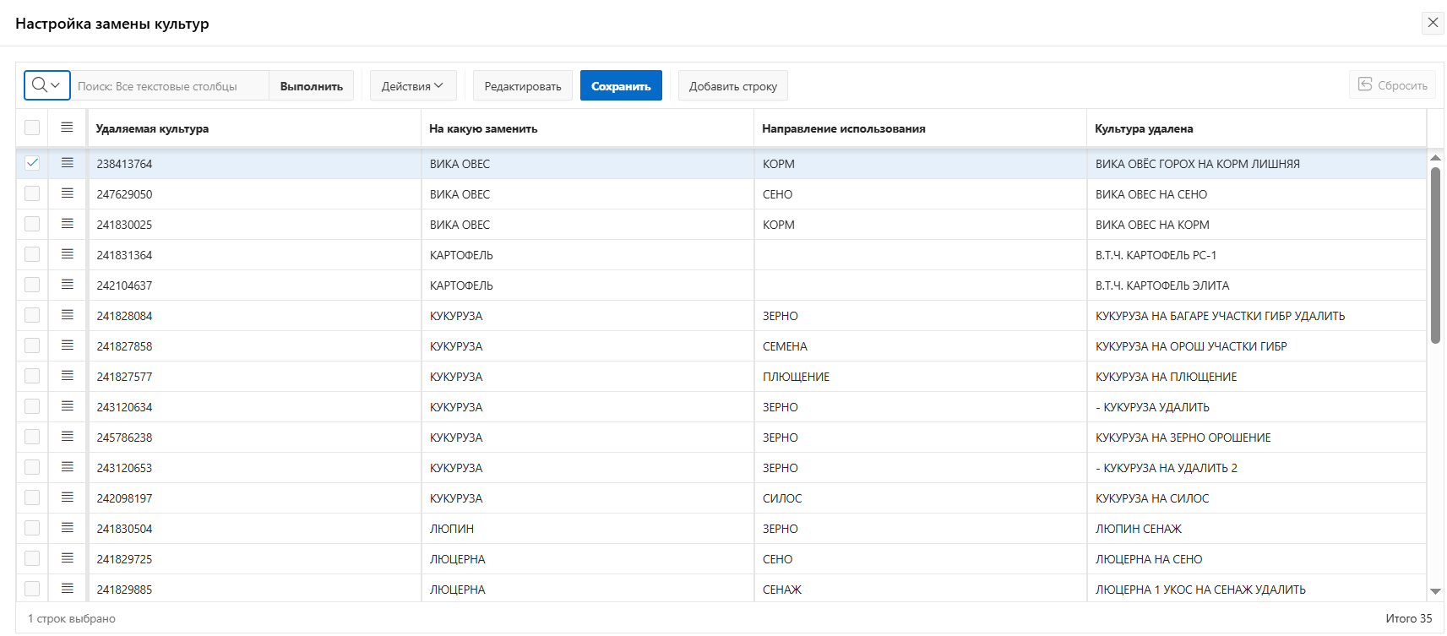The image size is (1447, 636).
Task: Sort by the Удаляемая культура column header
Action: pos(152,129)
